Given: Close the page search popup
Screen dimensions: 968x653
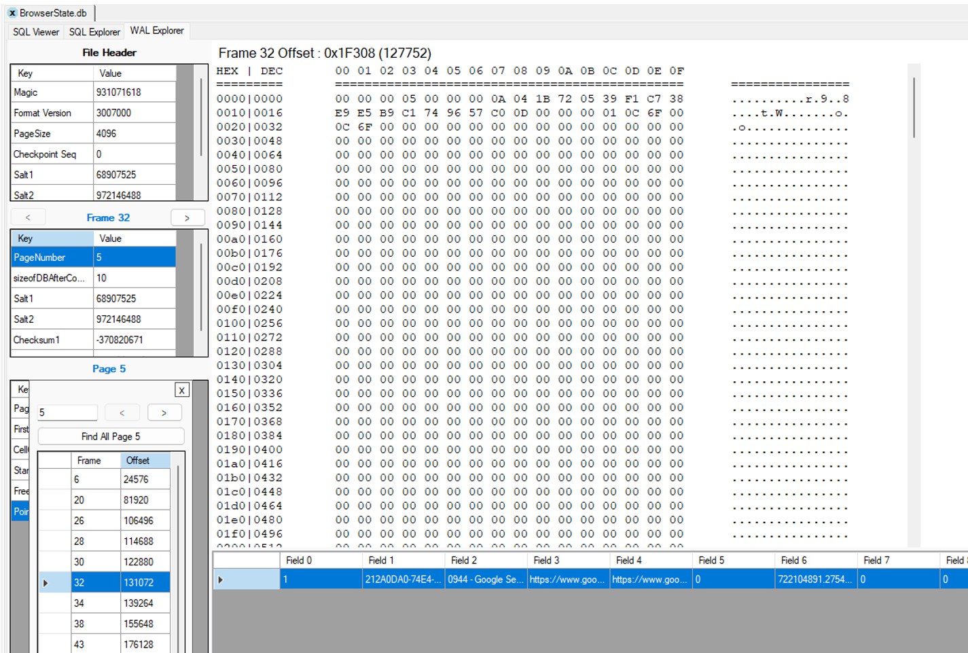Looking at the screenshot, I should [181, 390].
